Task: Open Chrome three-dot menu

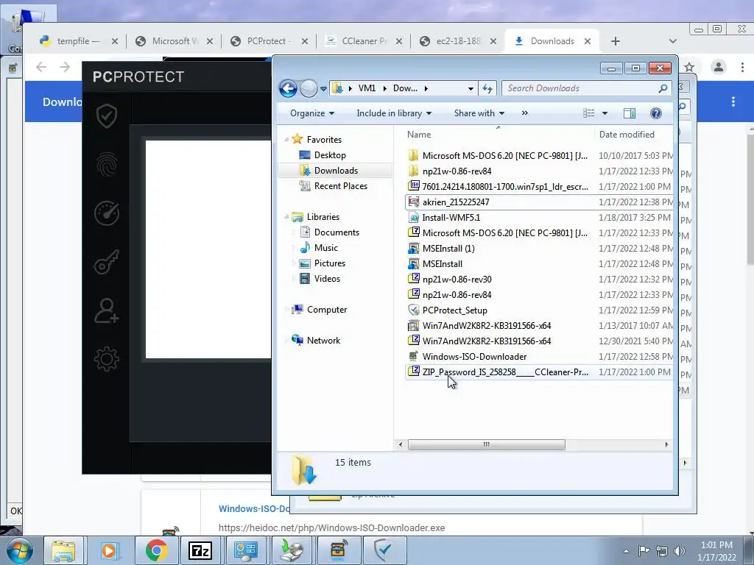Action: [742, 67]
